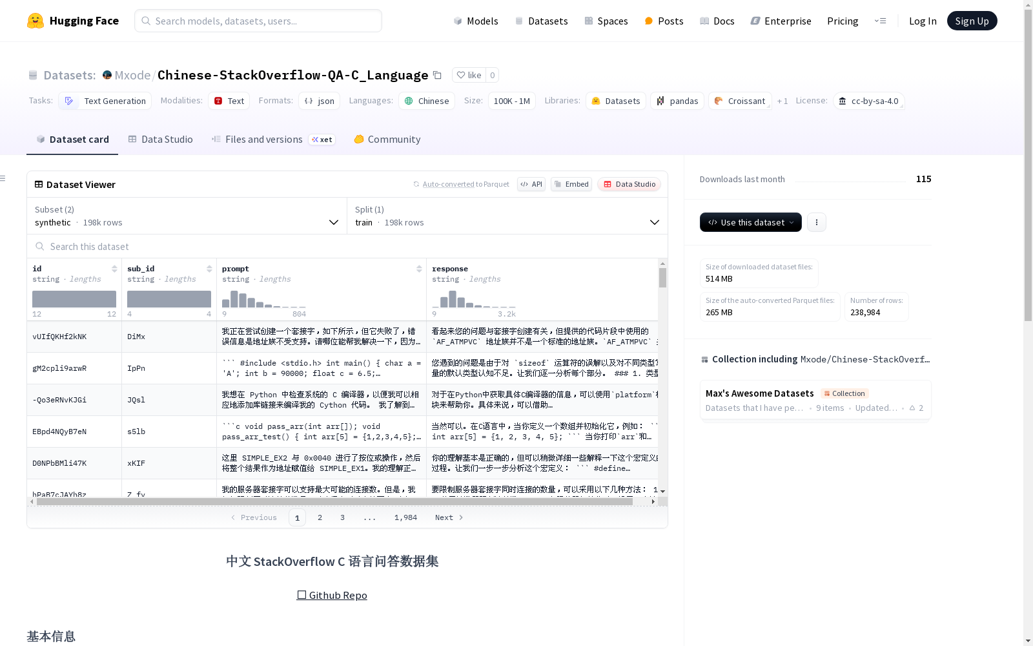
Task: Click the Embed button
Action: (x=571, y=184)
